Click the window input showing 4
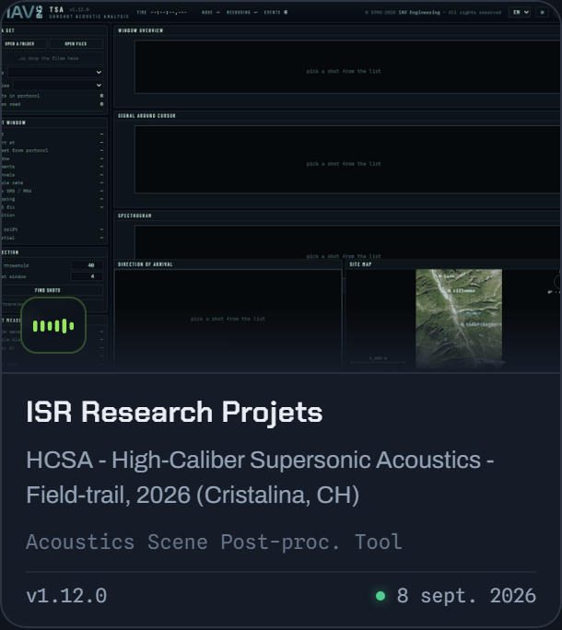This screenshot has width=562, height=630. [x=87, y=276]
